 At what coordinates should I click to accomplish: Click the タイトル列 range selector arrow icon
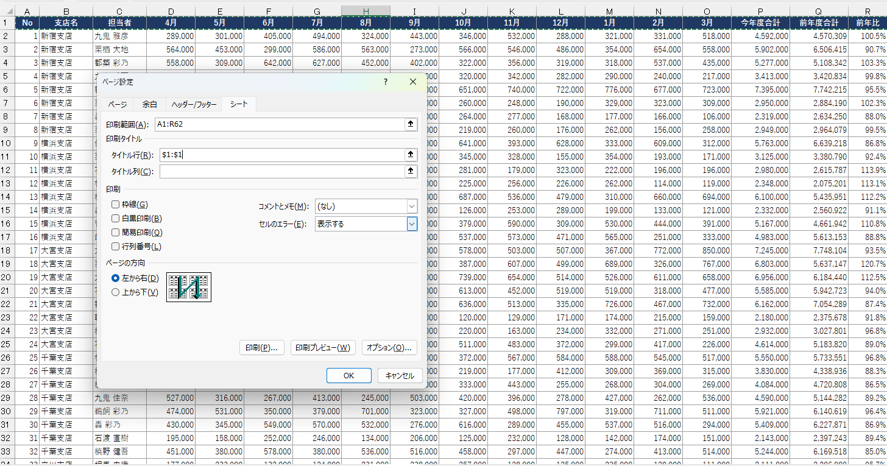click(x=411, y=172)
